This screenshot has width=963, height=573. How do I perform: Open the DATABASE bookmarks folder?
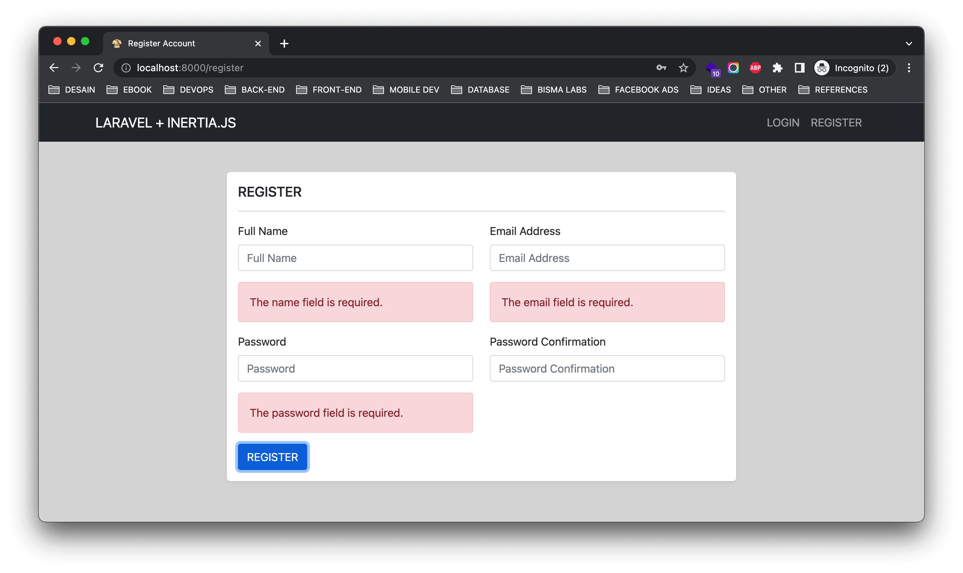480,90
